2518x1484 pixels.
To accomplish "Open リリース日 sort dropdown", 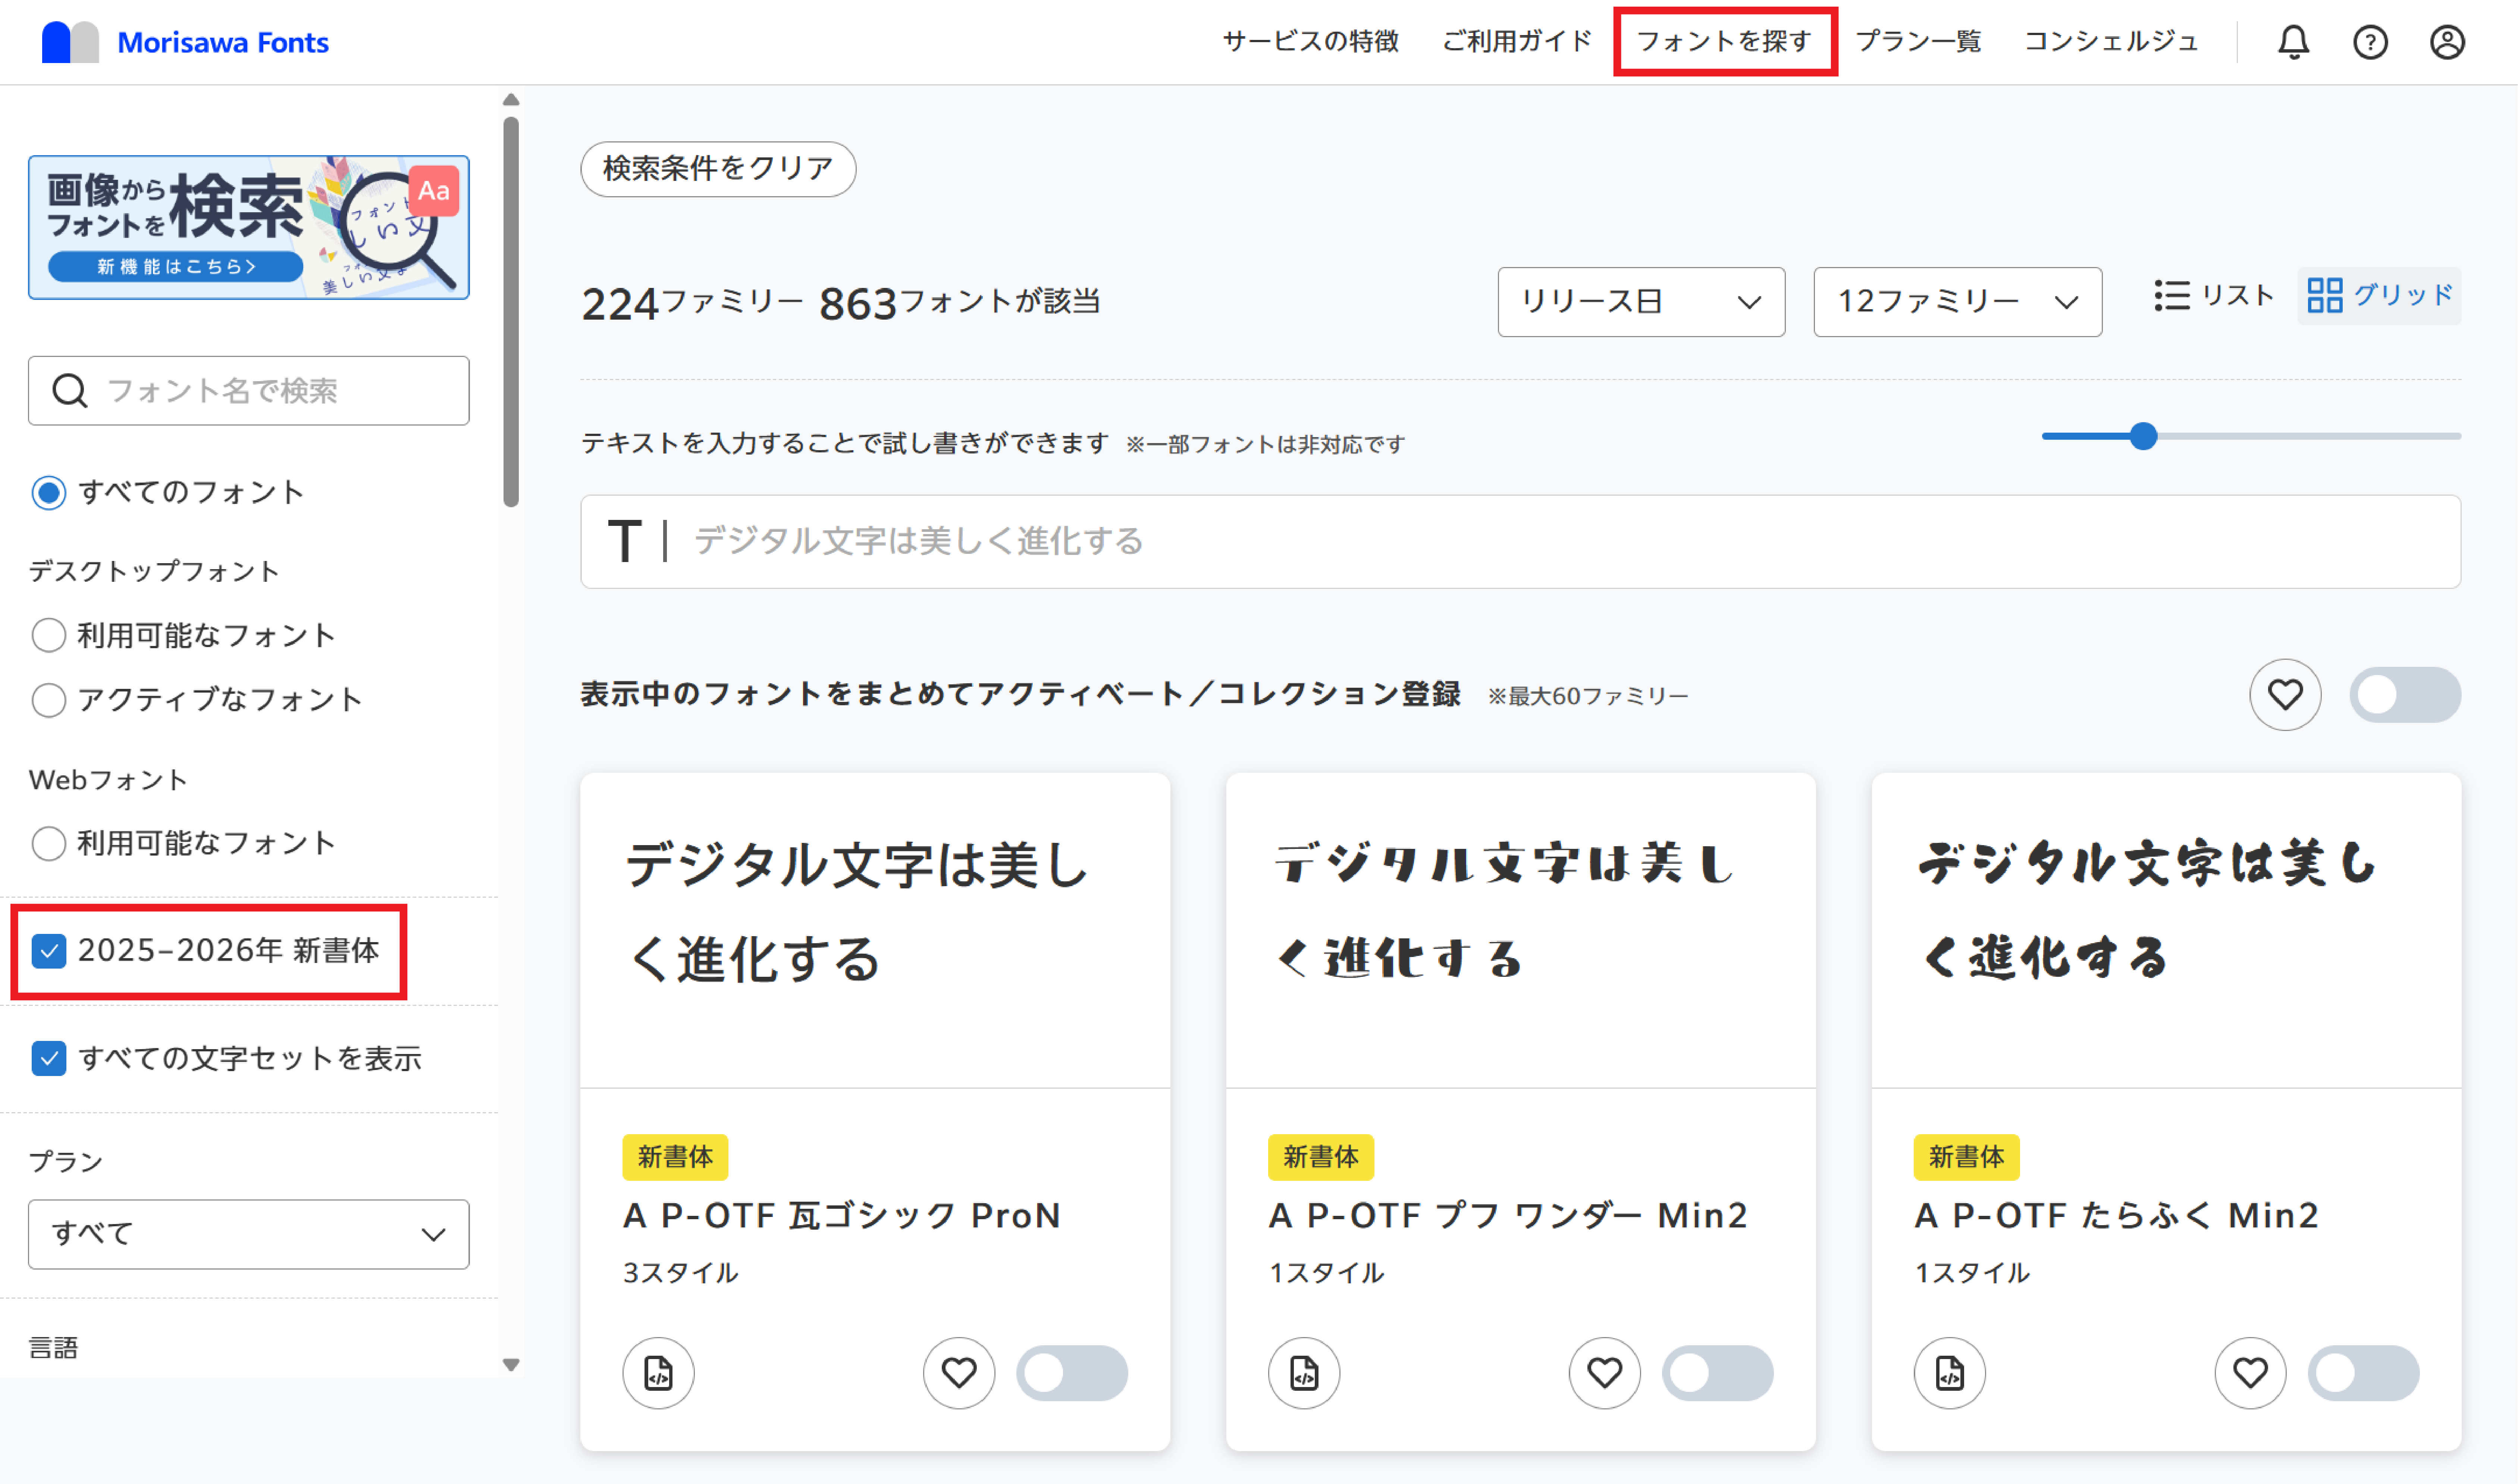I will [x=1641, y=302].
